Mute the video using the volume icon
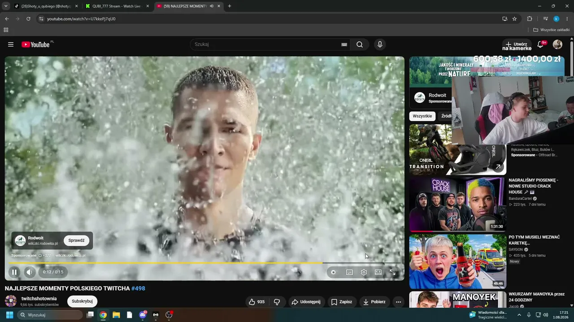Viewport: 574px width, 322px height. coord(30,272)
